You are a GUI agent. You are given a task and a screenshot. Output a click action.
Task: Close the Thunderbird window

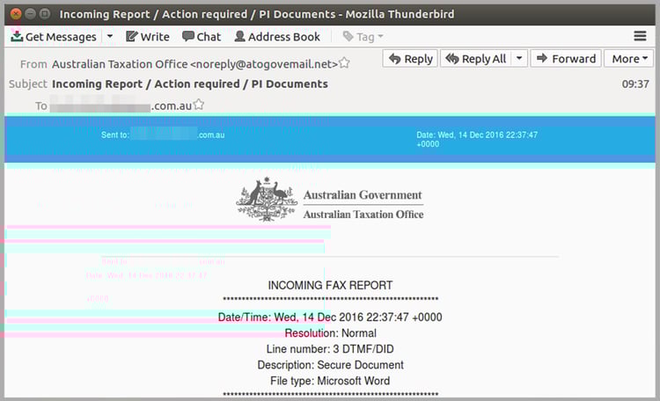[16, 14]
